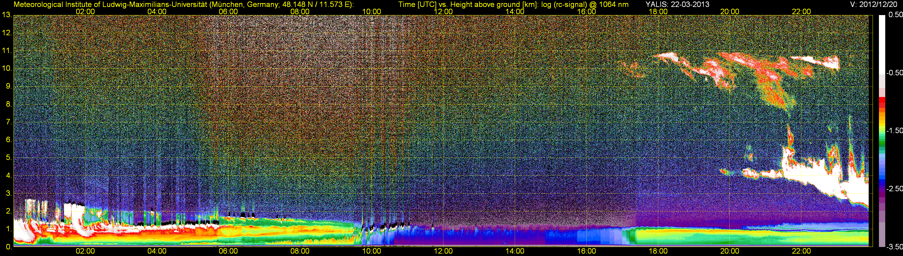Click the '04:00' label on the bottom time axis
Viewport: 903px width, 256px height.
(x=157, y=251)
